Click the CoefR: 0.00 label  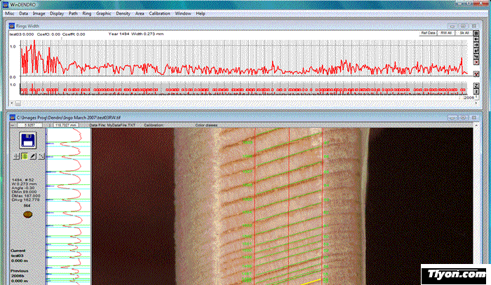coord(74,34)
